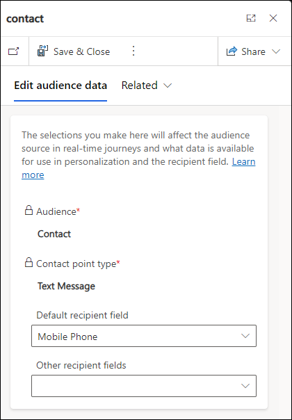Click the pop-out panel icon beside close
The image size is (292, 420).
(251, 18)
